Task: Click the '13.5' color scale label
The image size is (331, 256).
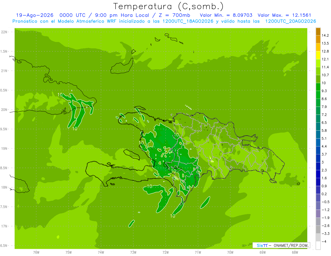Action: pos(325,43)
